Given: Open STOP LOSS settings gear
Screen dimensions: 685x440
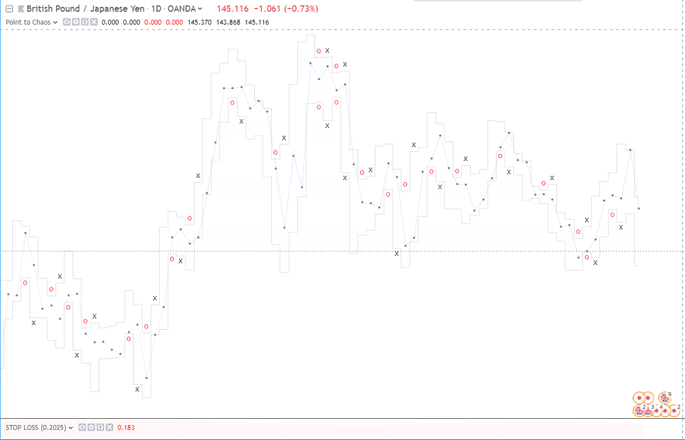Looking at the screenshot, I should pos(90,428).
